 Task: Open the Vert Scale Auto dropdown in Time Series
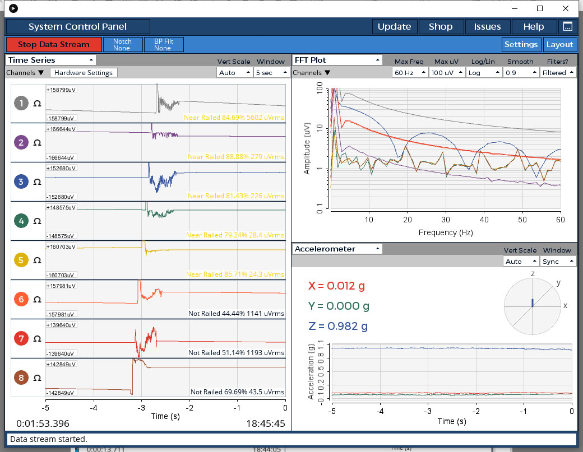pyautogui.click(x=234, y=73)
